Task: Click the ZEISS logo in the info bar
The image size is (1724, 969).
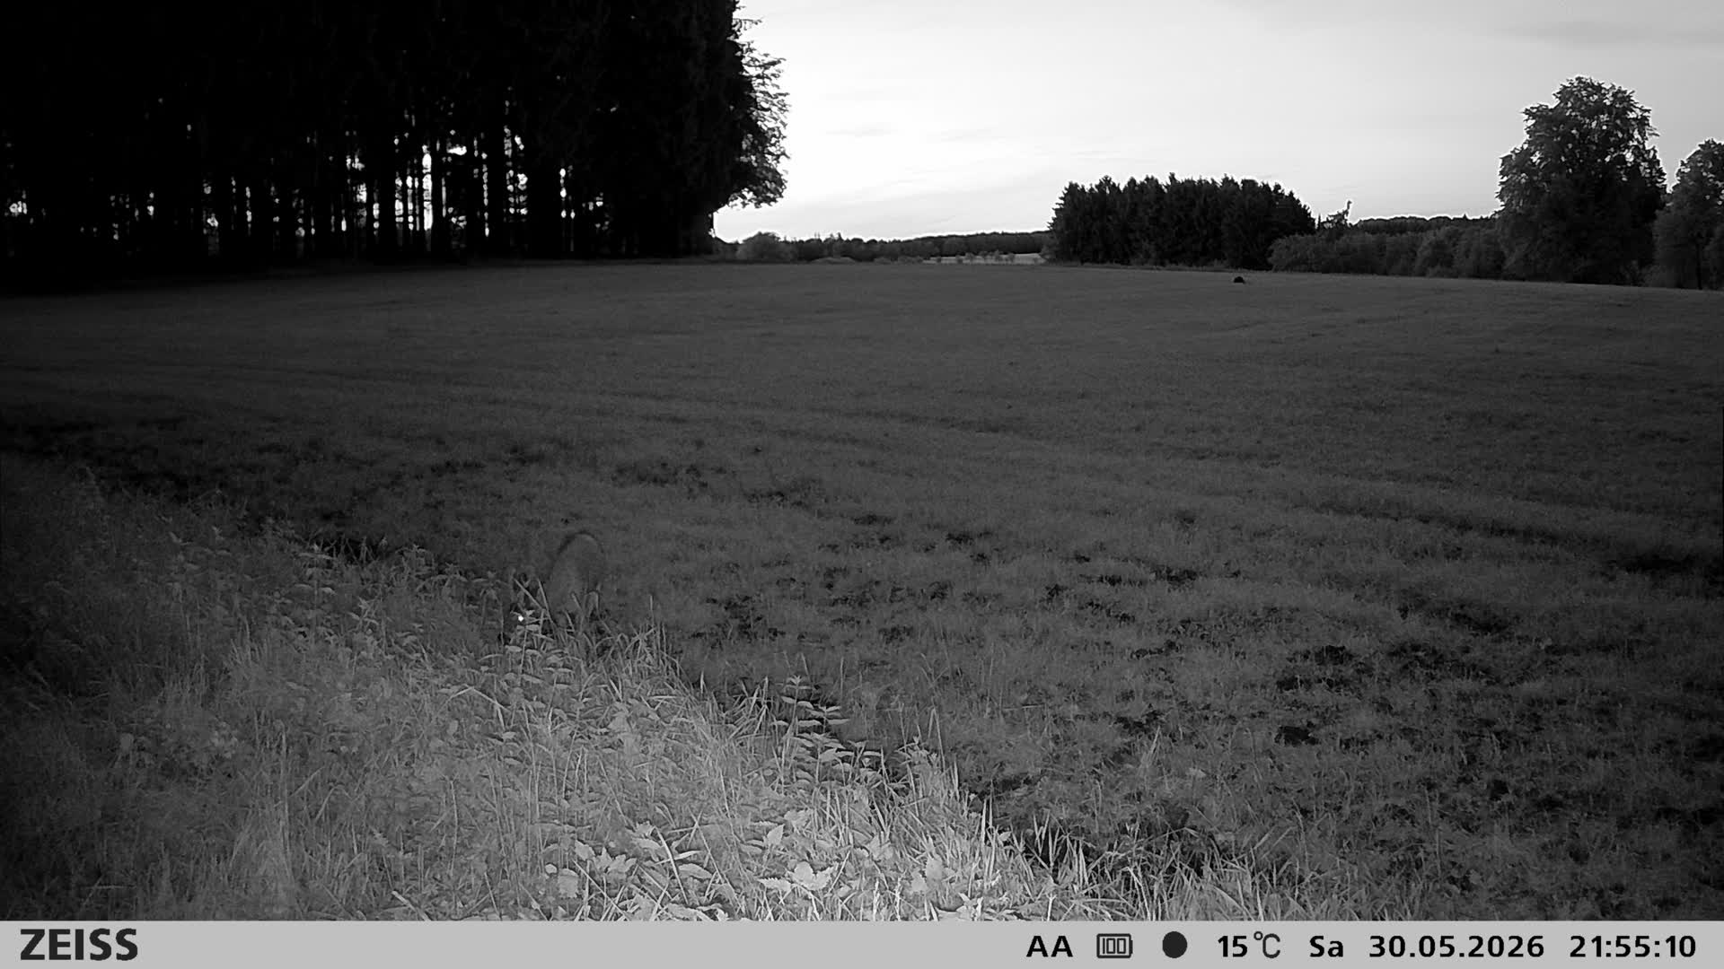Action: pyautogui.click(x=79, y=946)
